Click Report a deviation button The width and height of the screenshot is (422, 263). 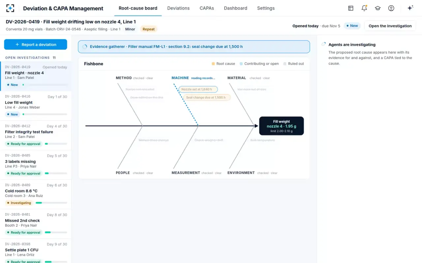click(36, 44)
